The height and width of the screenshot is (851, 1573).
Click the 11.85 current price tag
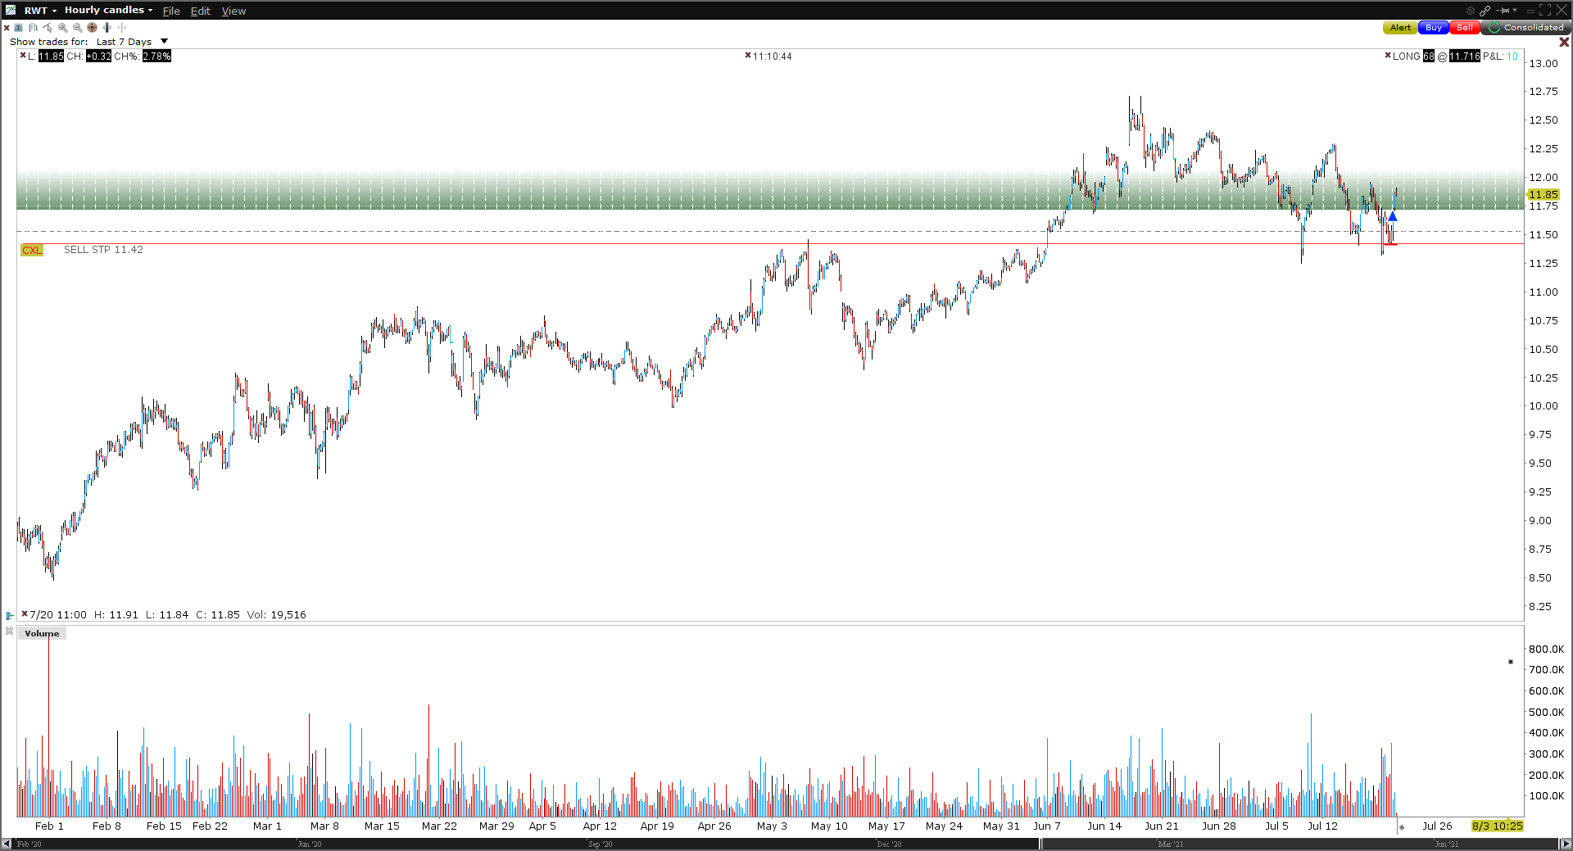(x=1544, y=195)
